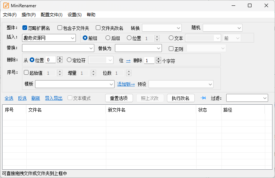Uncheck the 忽略扩展名 checkbox
This screenshot has width=275, height=178.
tap(25, 28)
